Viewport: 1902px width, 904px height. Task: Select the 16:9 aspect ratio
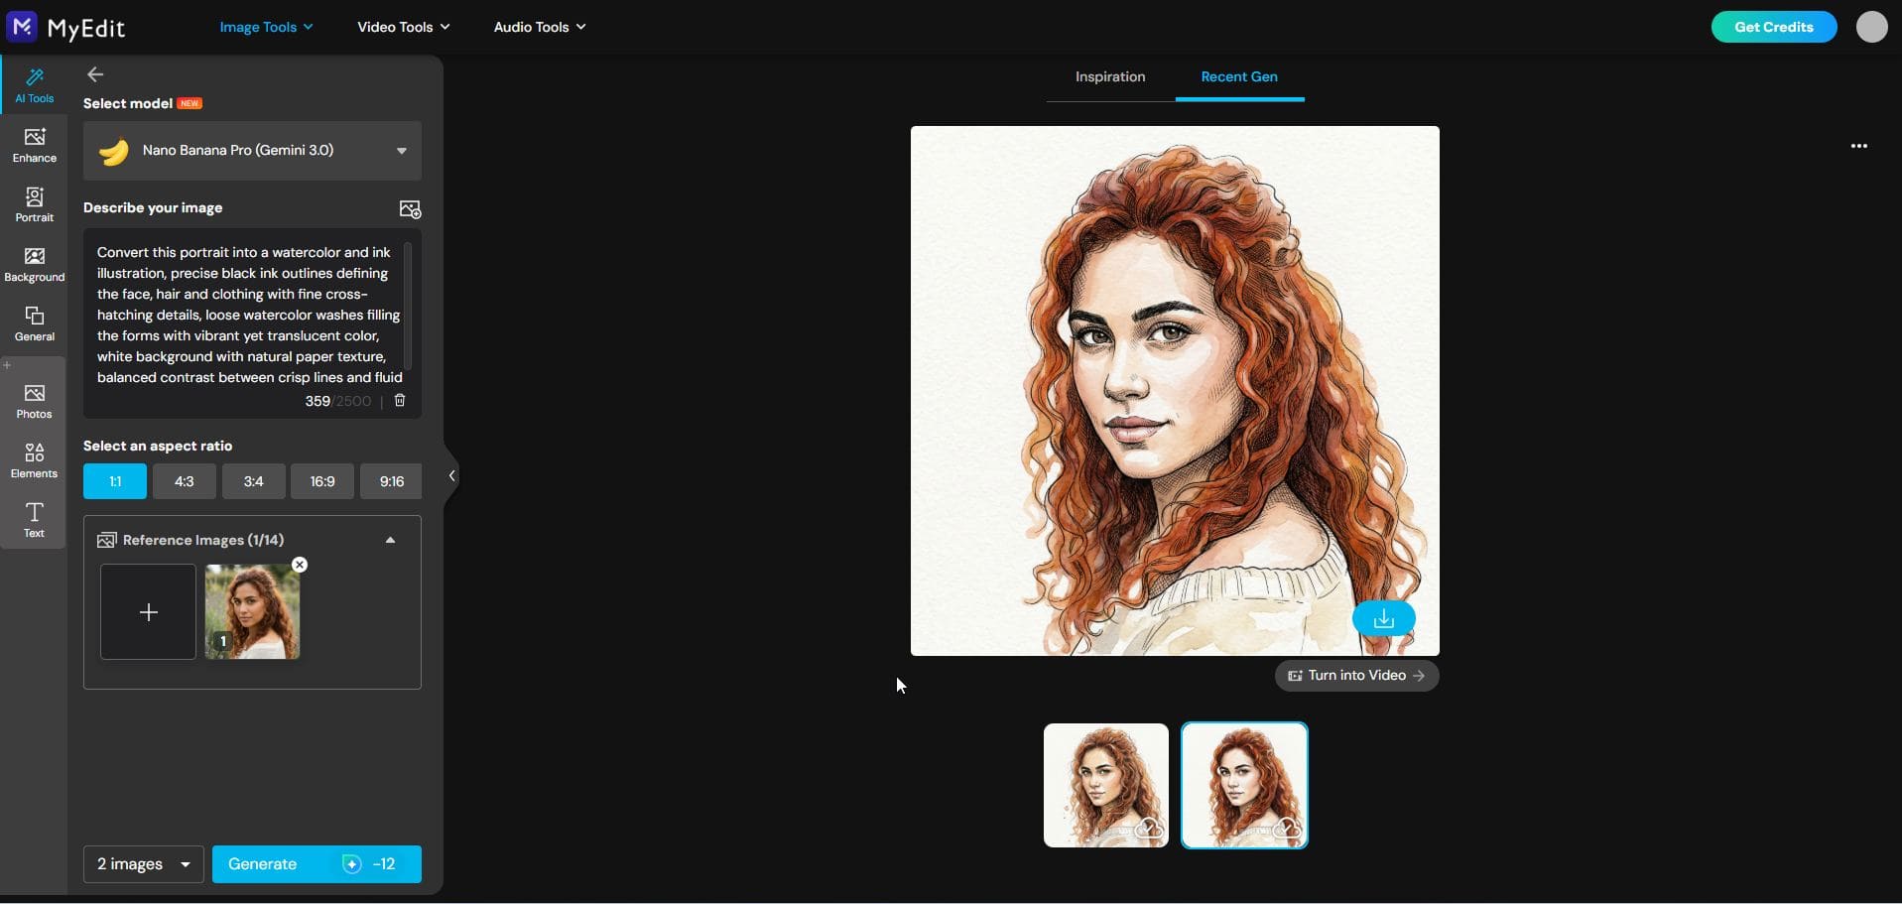[321, 481]
